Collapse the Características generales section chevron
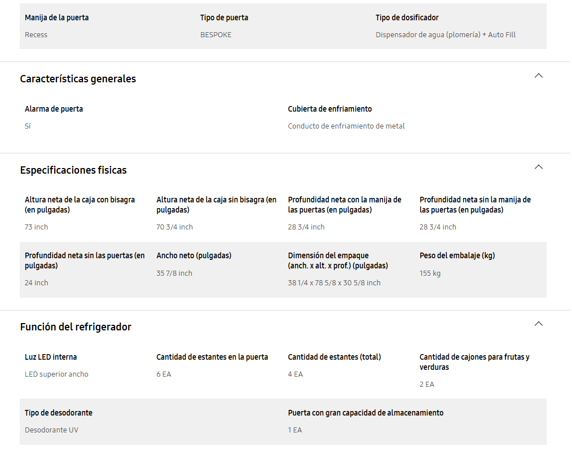572x455 pixels. (x=539, y=76)
